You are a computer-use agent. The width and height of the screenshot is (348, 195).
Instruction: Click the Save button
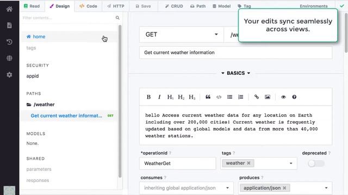click(143, 6)
